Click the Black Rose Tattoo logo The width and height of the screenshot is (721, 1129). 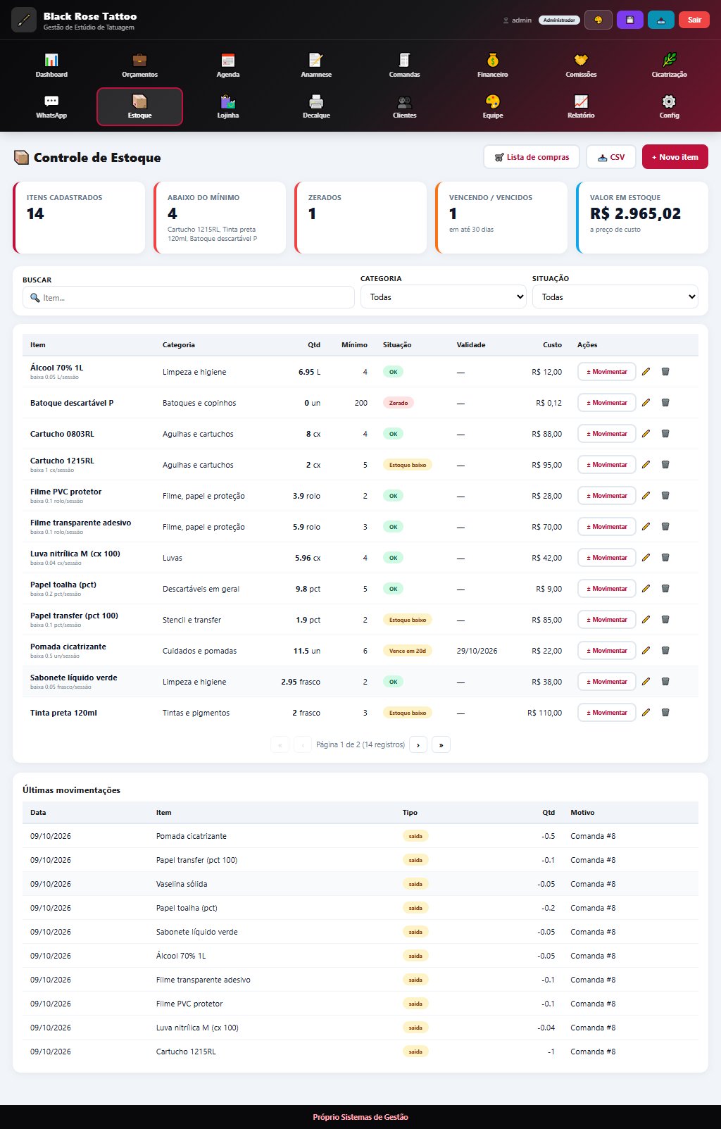(24, 20)
